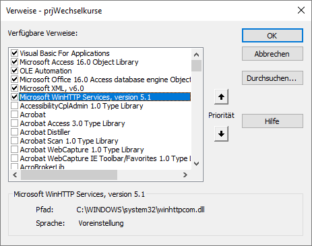This screenshot has height=246, width=312.
Task: Close the Verweise dialog window
Action: pyautogui.click(x=301, y=10)
